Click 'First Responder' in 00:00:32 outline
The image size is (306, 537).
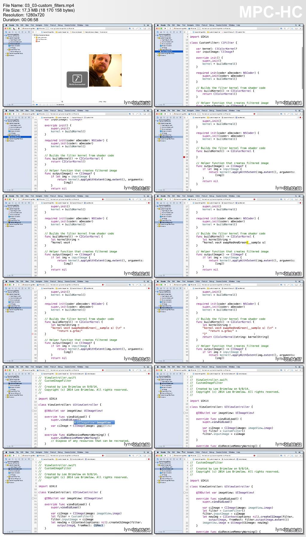coord(42,39)
